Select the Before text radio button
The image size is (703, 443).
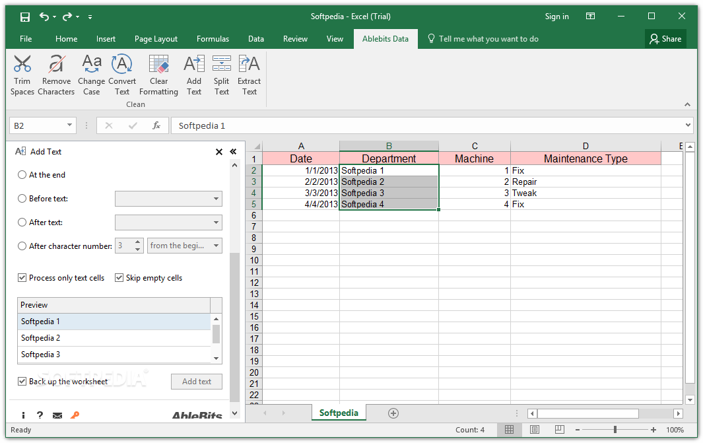(22, 199)
